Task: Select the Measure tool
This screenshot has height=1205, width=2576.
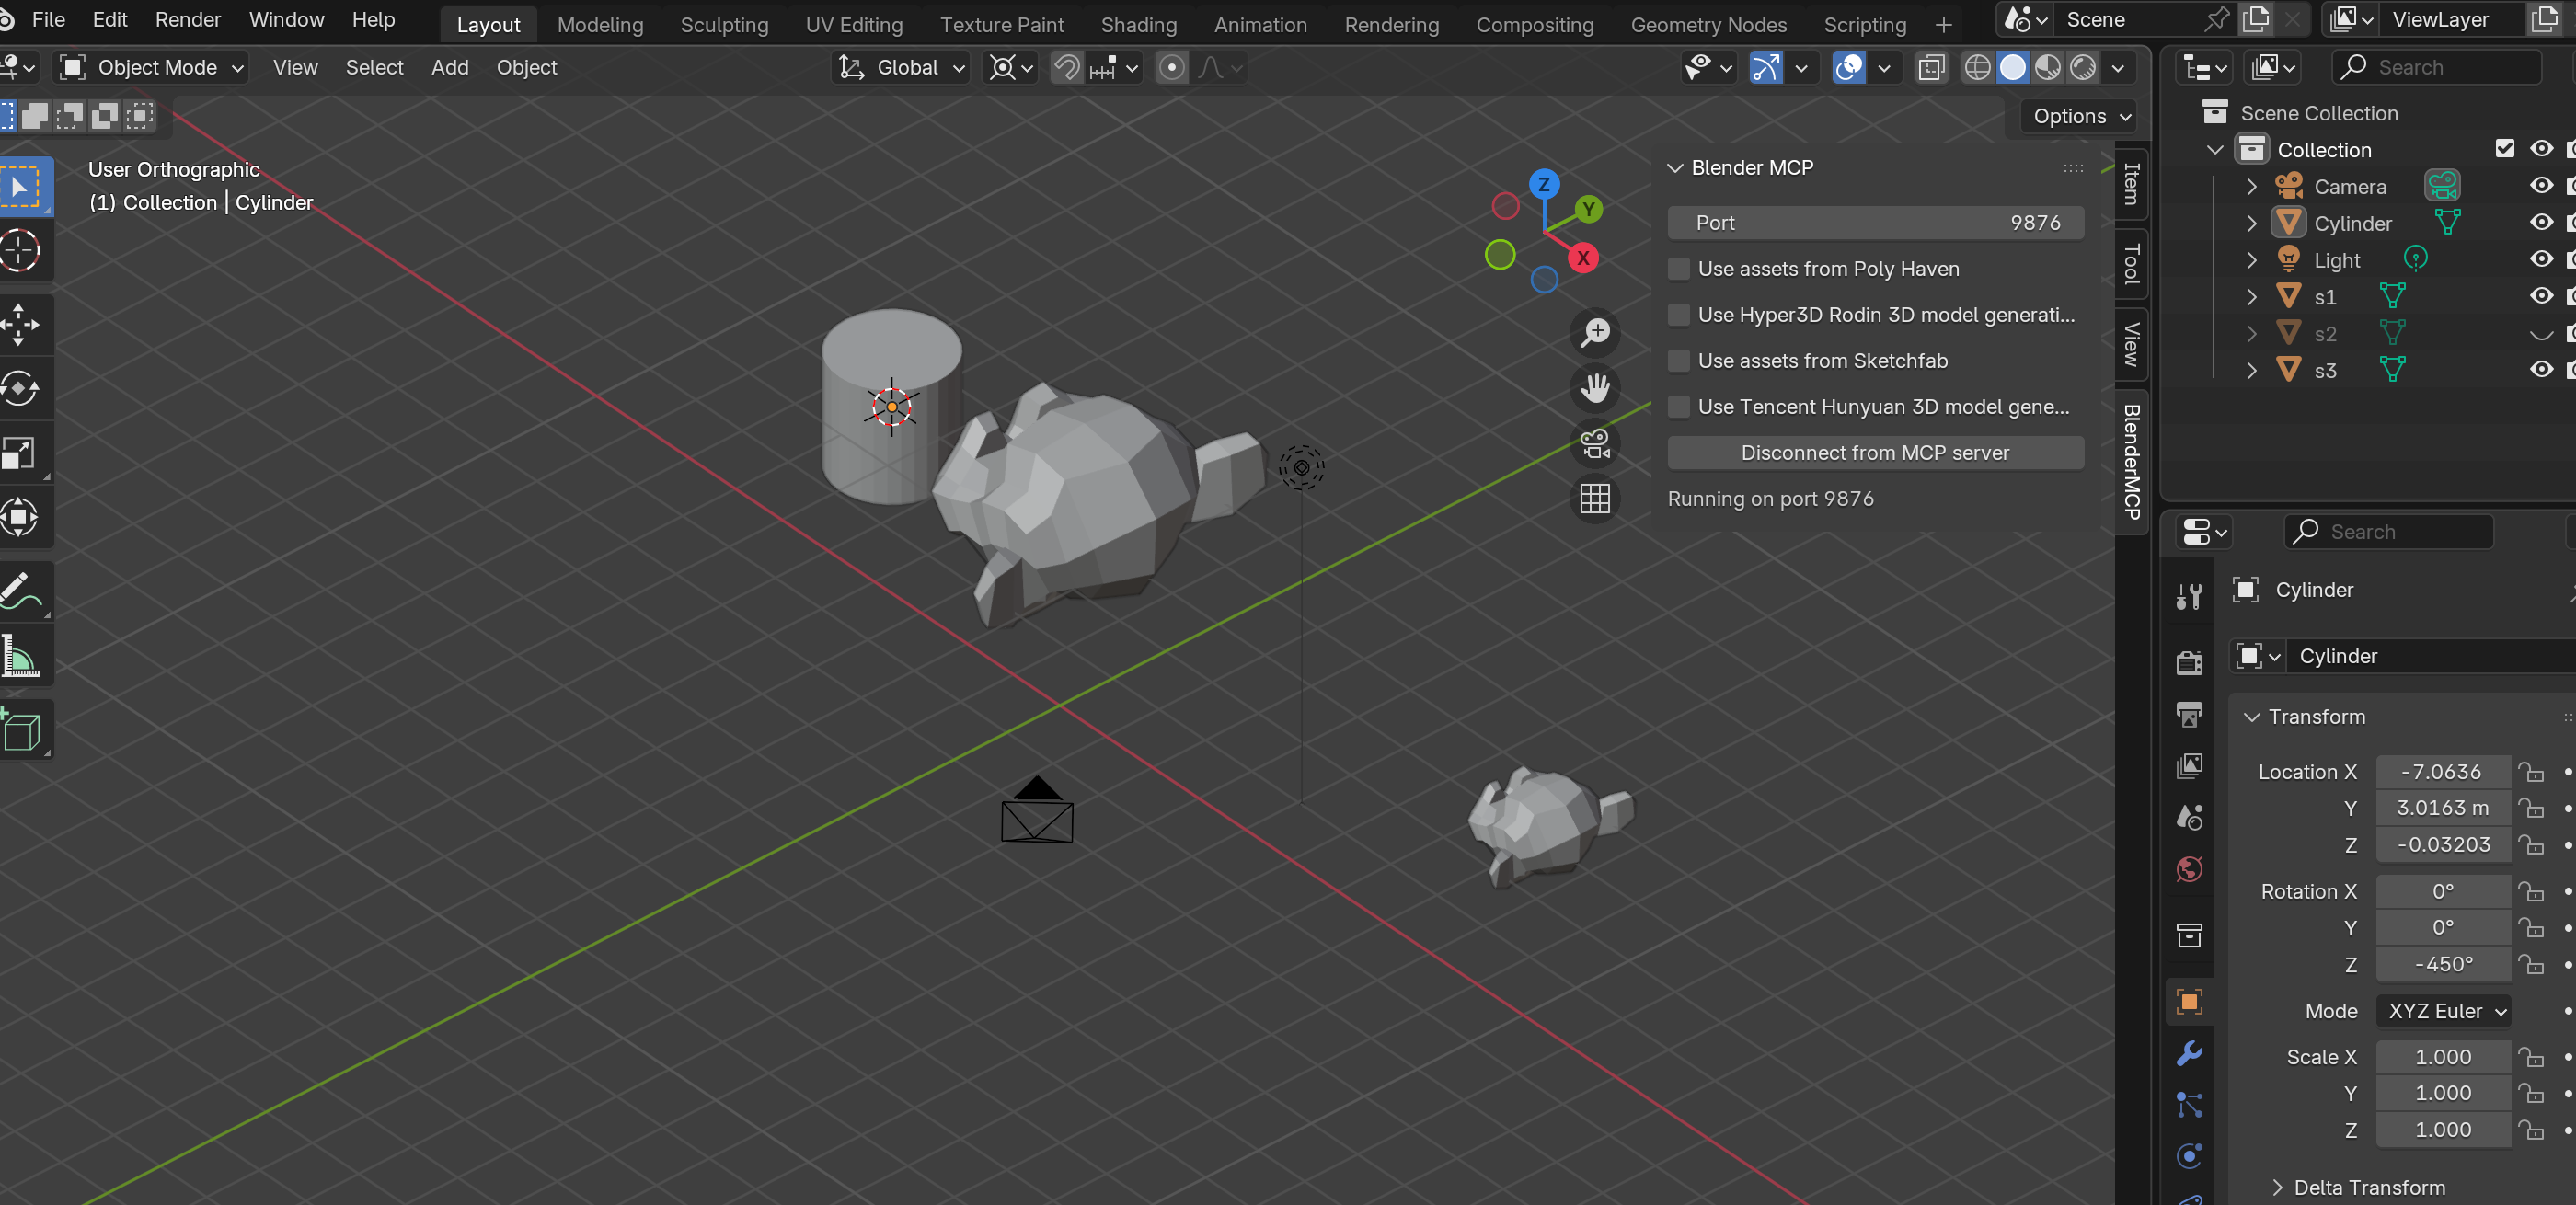Action: [x=20, y=657]
